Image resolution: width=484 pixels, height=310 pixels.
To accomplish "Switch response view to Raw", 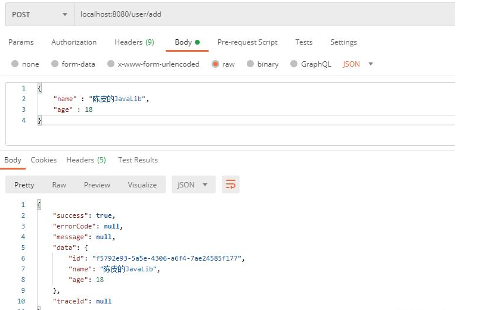I will point(59,185).
